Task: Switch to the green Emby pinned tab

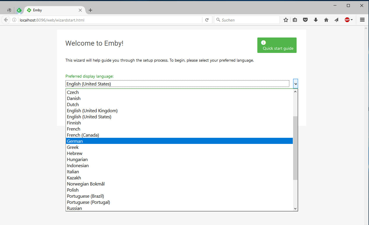Action: pos(19,10)
